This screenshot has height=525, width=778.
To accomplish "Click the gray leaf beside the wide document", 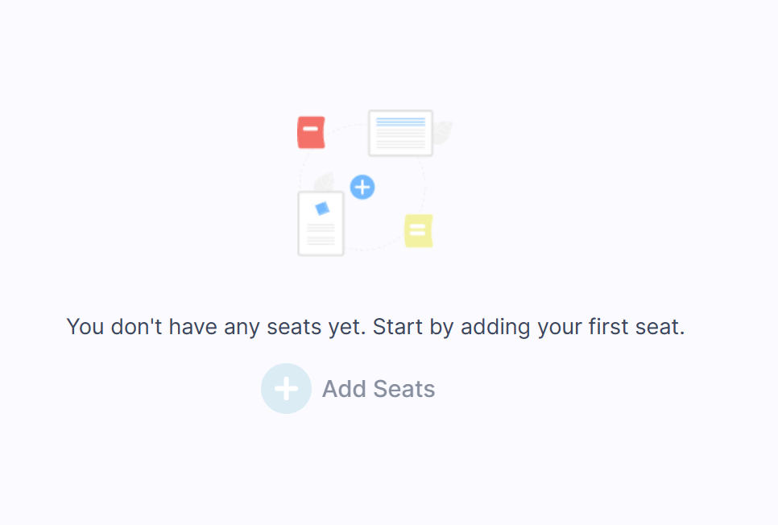I will (443, 133).
